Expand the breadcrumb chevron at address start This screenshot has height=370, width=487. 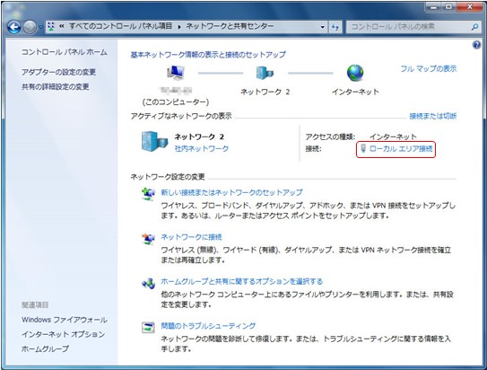(x=62, y=26)
